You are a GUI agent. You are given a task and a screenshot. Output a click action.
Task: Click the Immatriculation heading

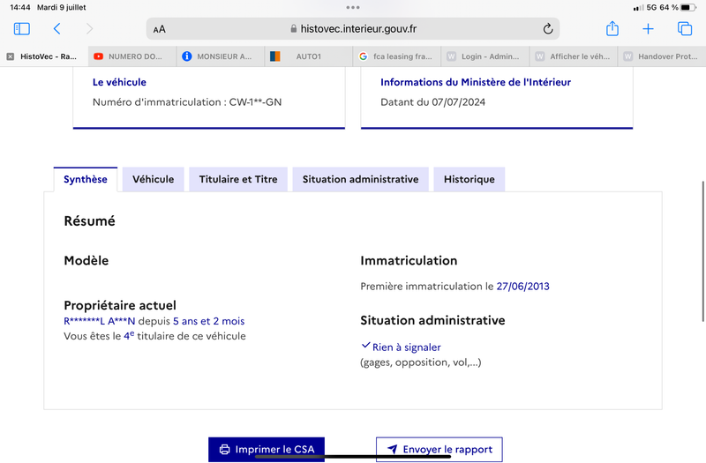[409, 260]
